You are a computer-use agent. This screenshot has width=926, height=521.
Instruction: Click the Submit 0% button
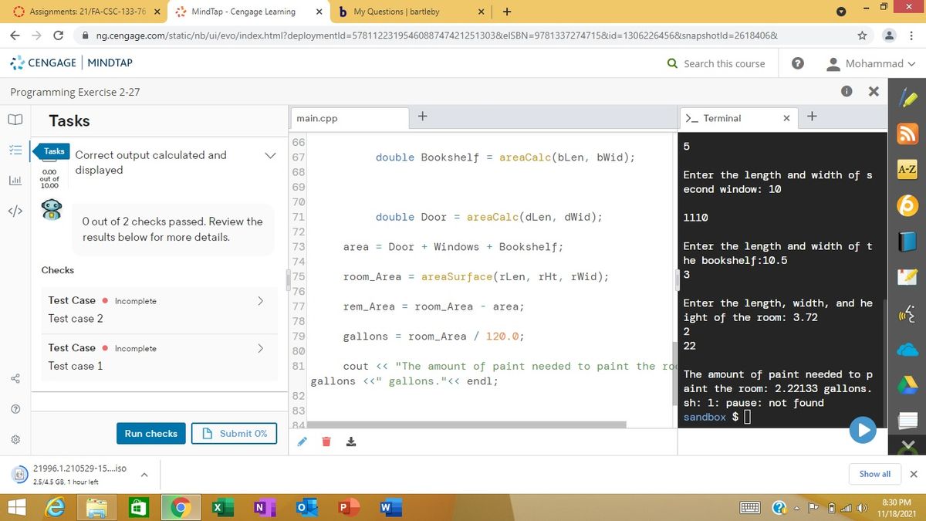pyautogui.click(x=234, y=434)
